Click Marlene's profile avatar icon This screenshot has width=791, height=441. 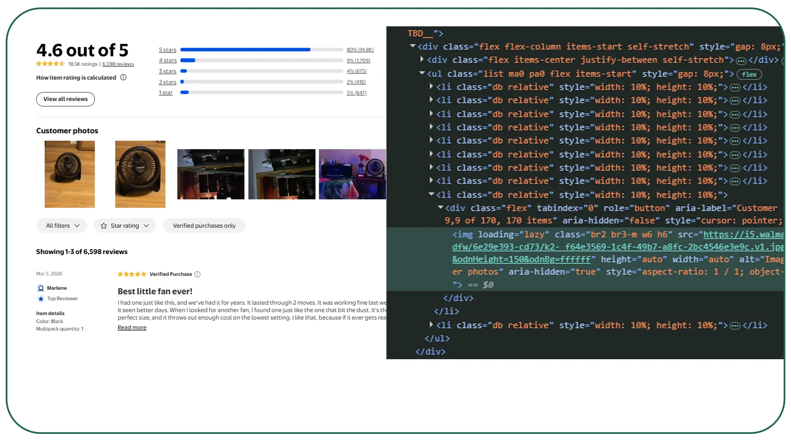41,288
